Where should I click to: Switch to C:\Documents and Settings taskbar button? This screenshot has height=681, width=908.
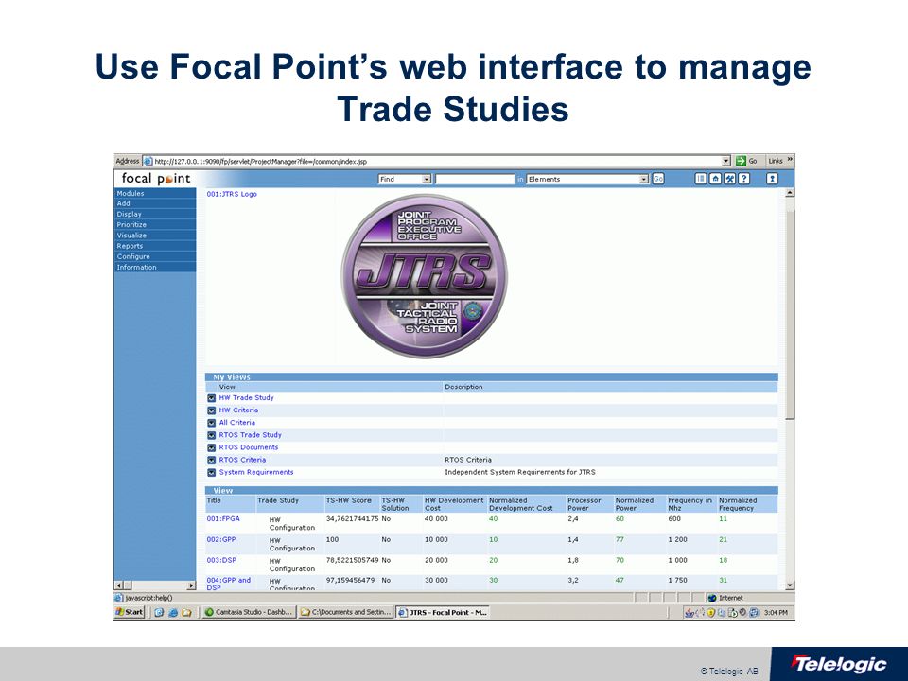(x=346, y=612)
